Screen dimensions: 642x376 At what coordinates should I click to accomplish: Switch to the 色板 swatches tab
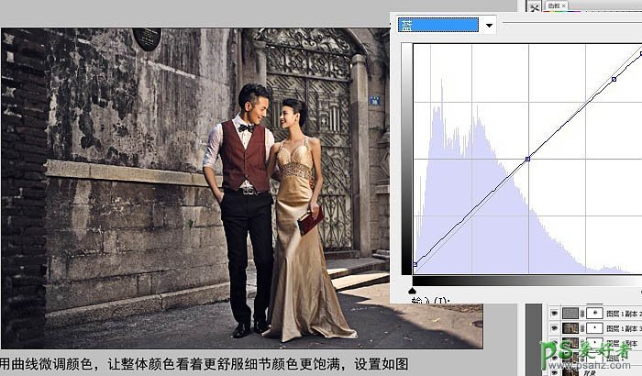click(x=553, y=6)
